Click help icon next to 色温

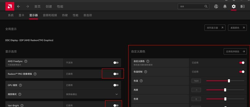[x=141, y=81]
